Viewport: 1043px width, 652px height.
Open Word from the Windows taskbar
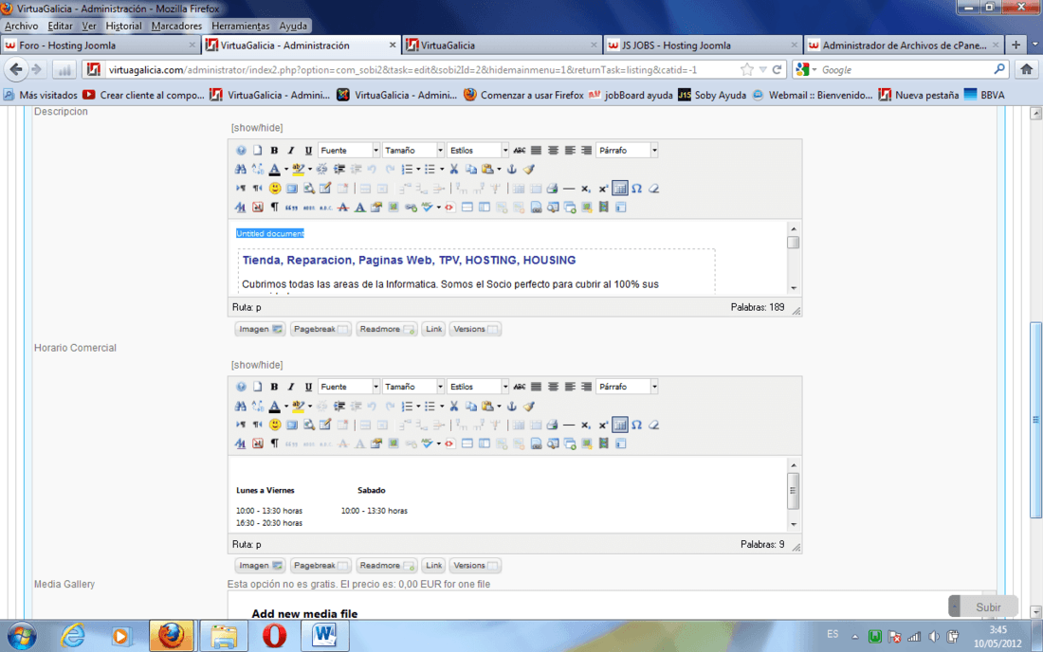(x=324, y=636)
